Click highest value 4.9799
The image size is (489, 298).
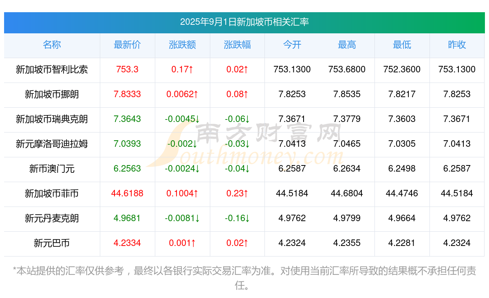tap(347, 218)
